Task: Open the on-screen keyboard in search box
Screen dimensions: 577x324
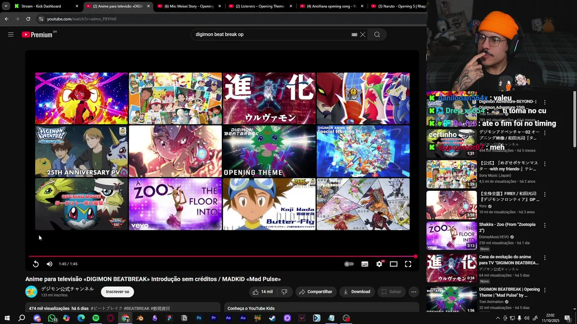Action: 354,35
